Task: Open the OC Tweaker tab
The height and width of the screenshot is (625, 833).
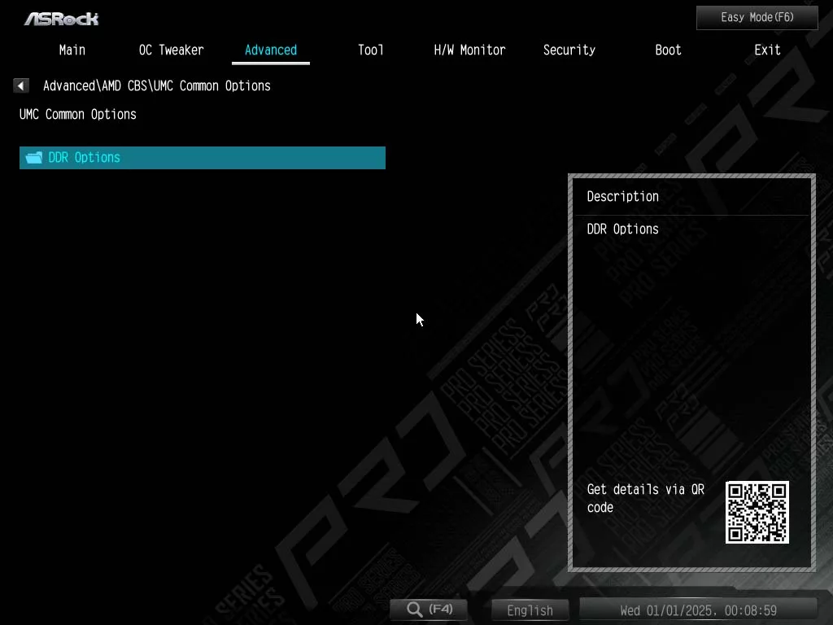Action: pos(171,50)
